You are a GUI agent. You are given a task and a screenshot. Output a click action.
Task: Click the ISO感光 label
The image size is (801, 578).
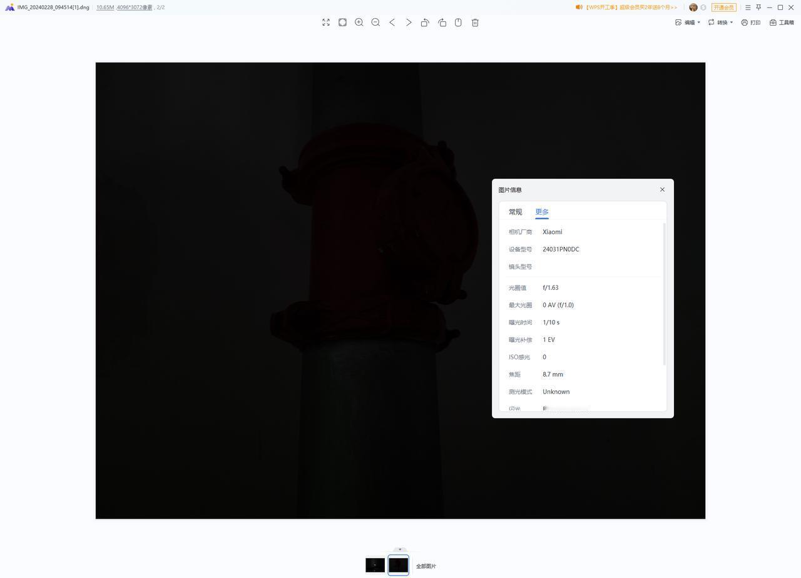[x=519, y=357]
